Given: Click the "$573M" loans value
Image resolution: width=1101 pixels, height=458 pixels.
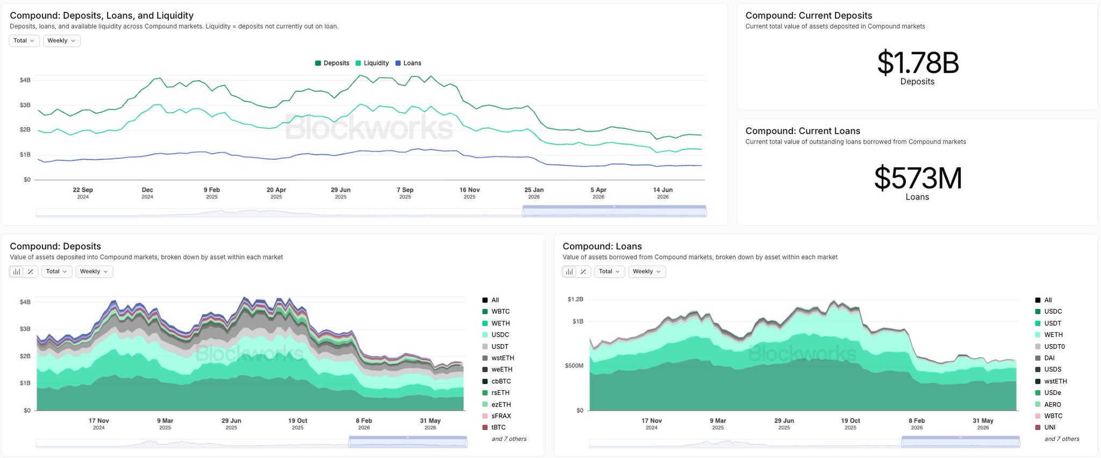Looking at the screenshot, I should (x=918, y=178).
